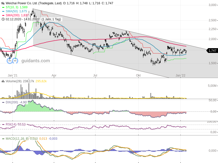Click the 1,500 price axis label
This screenshot has height=163, width=218.
212,63
